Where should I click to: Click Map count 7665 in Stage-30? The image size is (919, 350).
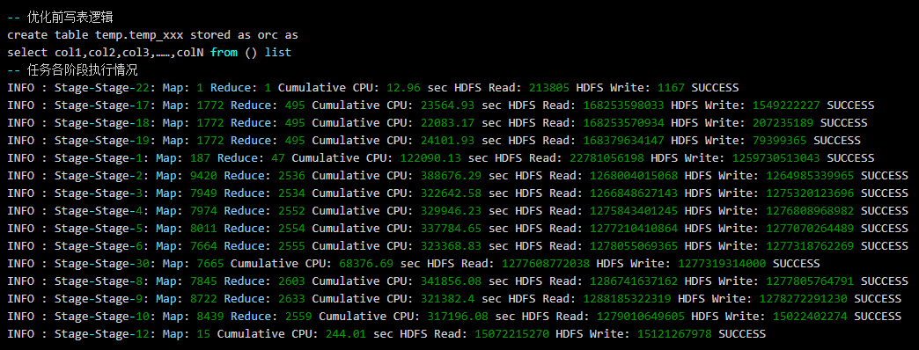[x=210, y=263]
